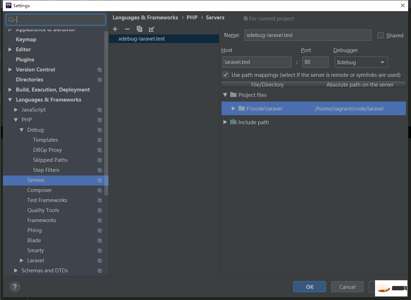Screen dimensions: 411x300
Task: Expand the Include path node
Action: [x=225, y=122]
